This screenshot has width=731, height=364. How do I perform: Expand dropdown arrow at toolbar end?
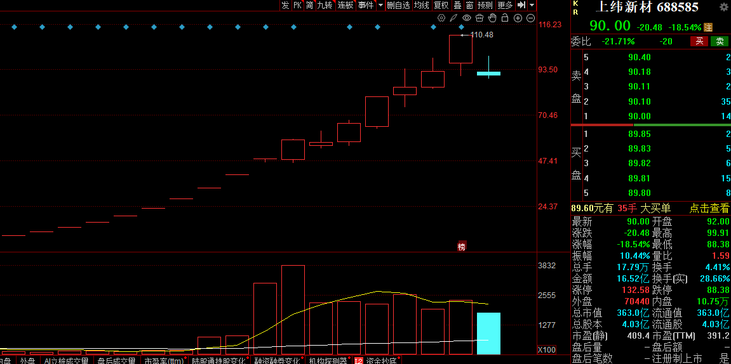click(532, 5)
